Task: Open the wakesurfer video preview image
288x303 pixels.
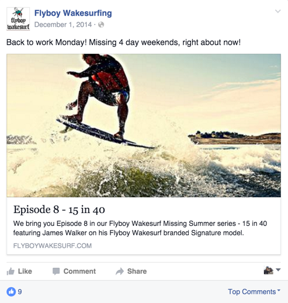Action: click(144, 126)
